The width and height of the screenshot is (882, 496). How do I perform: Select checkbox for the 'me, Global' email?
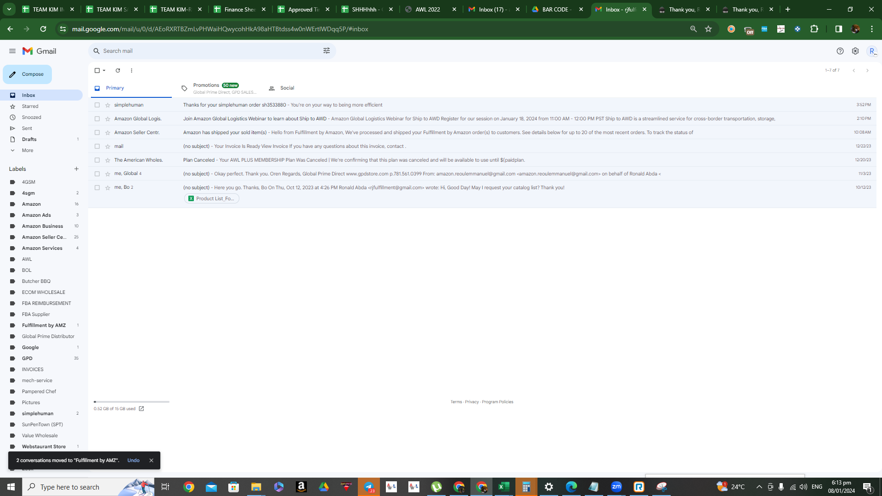pyautogui.click(x=97, y=174)
